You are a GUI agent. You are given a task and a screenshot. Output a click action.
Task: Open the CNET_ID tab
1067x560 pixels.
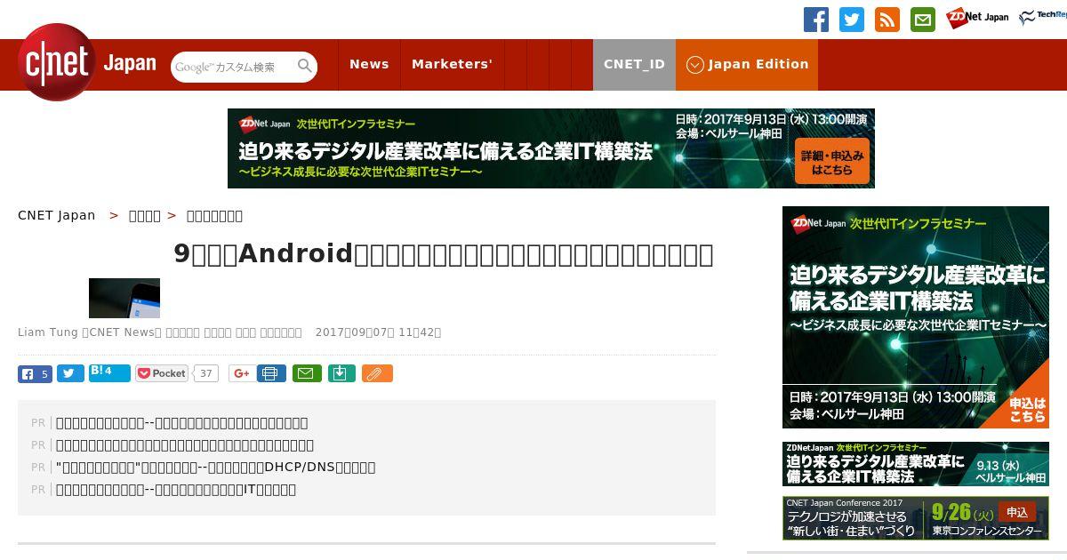point(634,64)
